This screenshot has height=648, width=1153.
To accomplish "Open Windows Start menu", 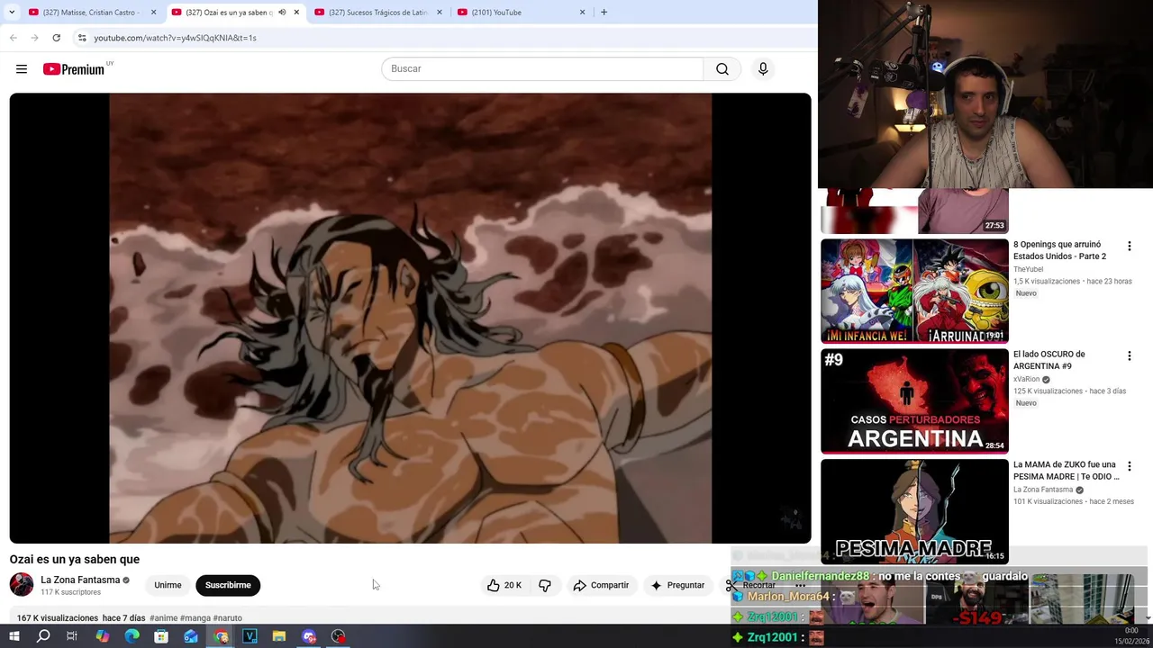I will click(14, 636).
